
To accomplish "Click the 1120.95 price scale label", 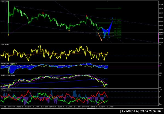I will (x=161, y=5).
